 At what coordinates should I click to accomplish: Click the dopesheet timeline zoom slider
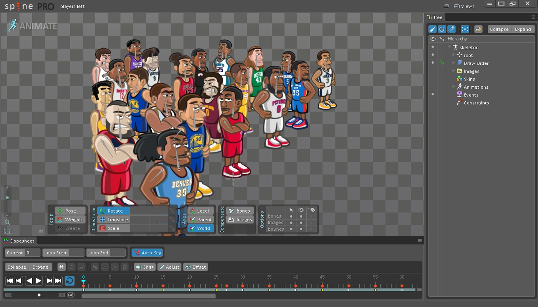[35, 295]
